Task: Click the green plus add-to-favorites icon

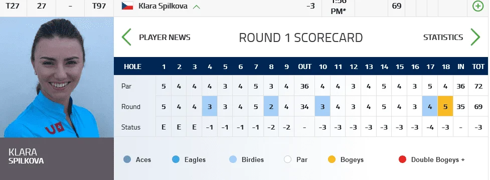Action: (478, 6)
